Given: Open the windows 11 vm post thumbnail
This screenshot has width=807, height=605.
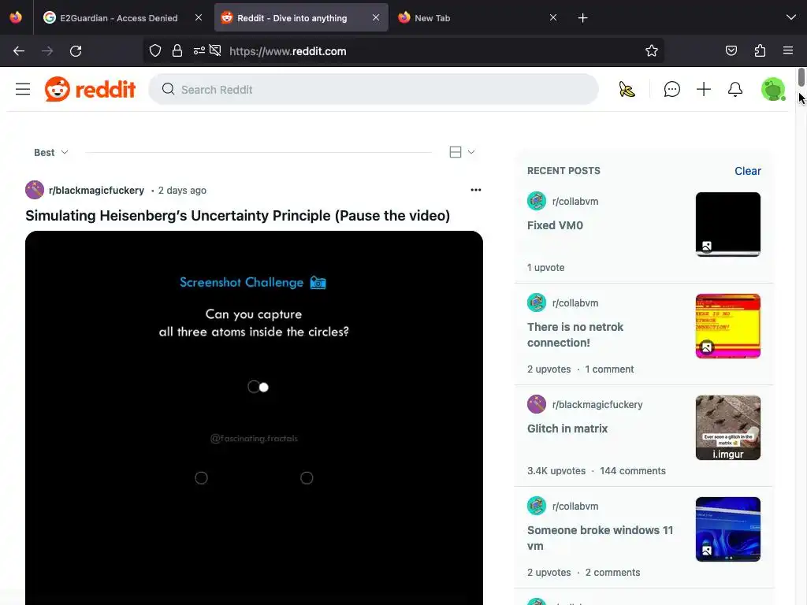Looking at the screenshot, I should tap(727, 529).
